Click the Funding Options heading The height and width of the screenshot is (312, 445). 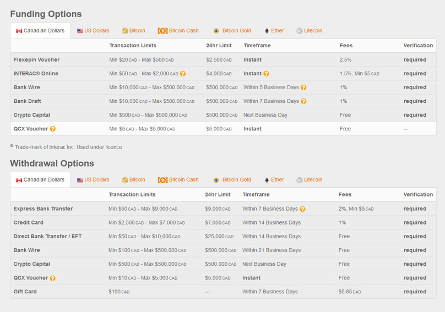pyautogui.click(x=46, y=14)
